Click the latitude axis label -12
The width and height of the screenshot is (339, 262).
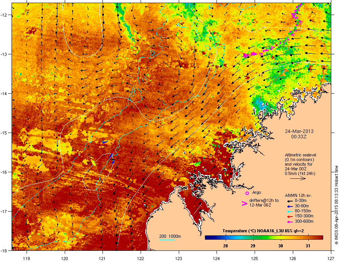pyautogui.click(x=4, y=15)
